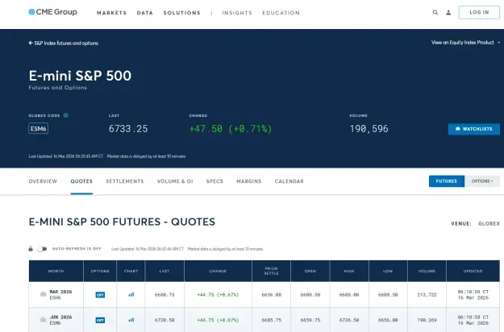Image resolution: width=504 pixels, height=332 pixels.
Task: Click JUN 2026 prior settle 6685.75
Action: pyautogui.click(x=271, y=320)
